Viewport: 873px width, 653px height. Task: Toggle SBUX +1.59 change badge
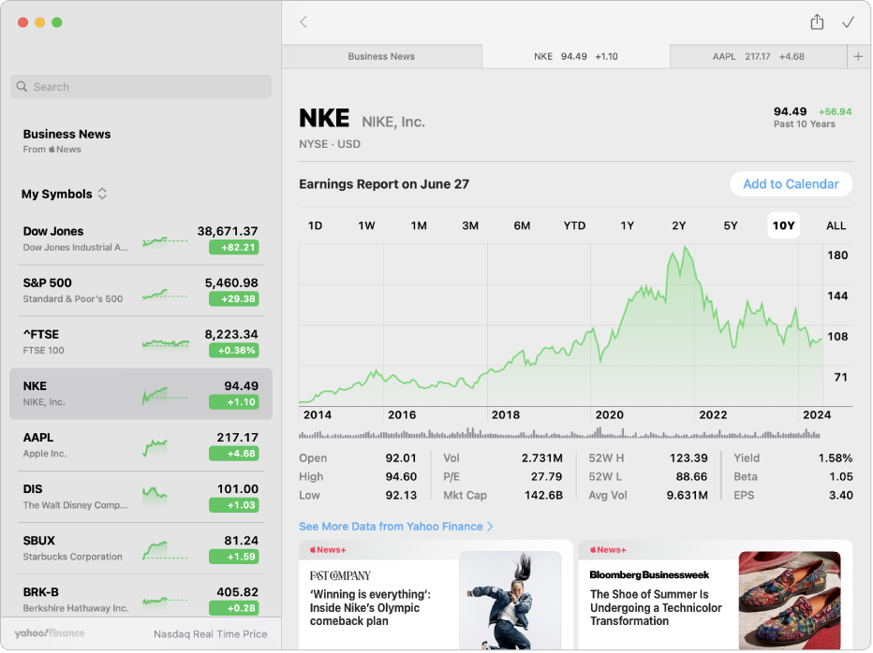click(x=234, y=557)
